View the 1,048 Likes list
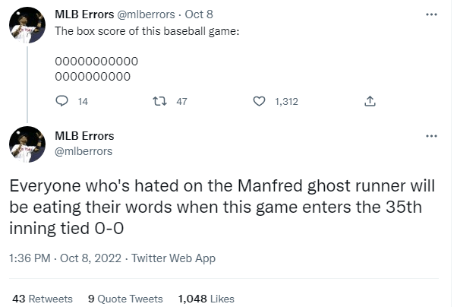The width and height of the screenshot is (457, 307). pyautogui.click(x=206, y=299)
